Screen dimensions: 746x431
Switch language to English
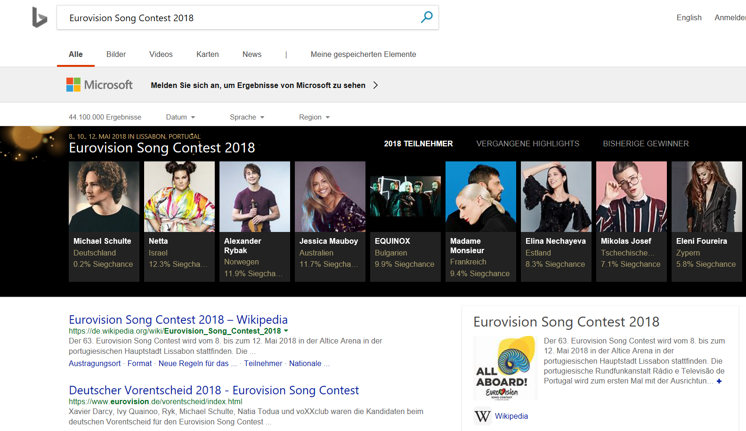689,17
